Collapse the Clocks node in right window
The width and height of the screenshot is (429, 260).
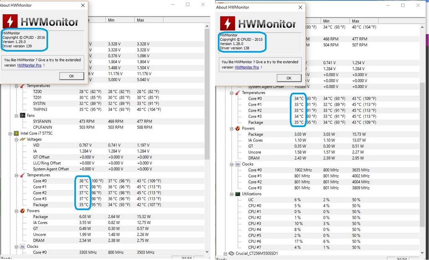click(232, 164)
